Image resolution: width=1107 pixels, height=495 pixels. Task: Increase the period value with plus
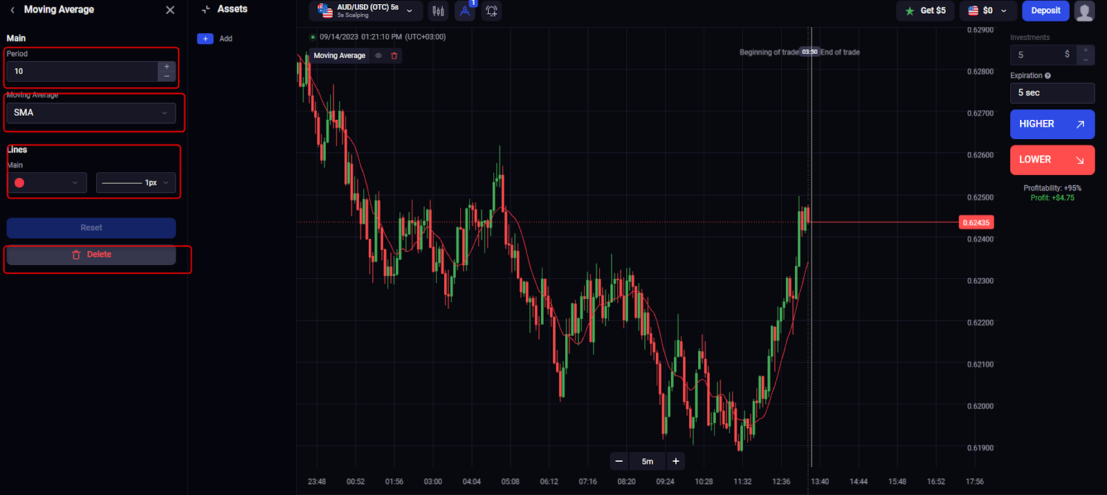[x=167, y=66]
